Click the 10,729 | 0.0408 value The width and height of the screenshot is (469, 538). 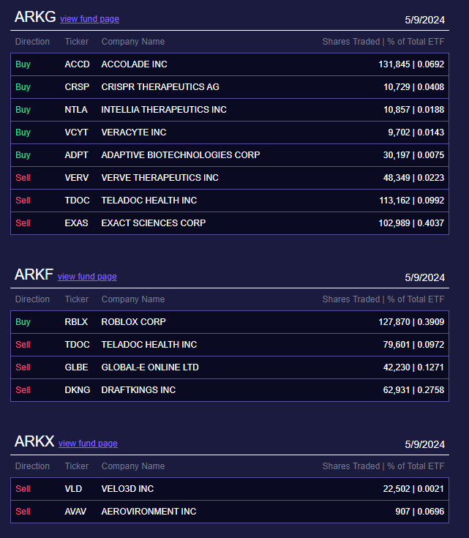(x=414, y=87)
